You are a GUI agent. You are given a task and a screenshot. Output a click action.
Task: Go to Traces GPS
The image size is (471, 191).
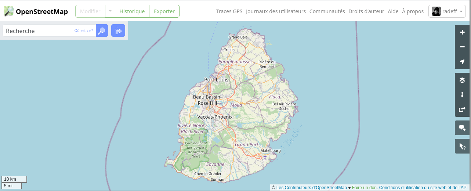tap(229, 11)
